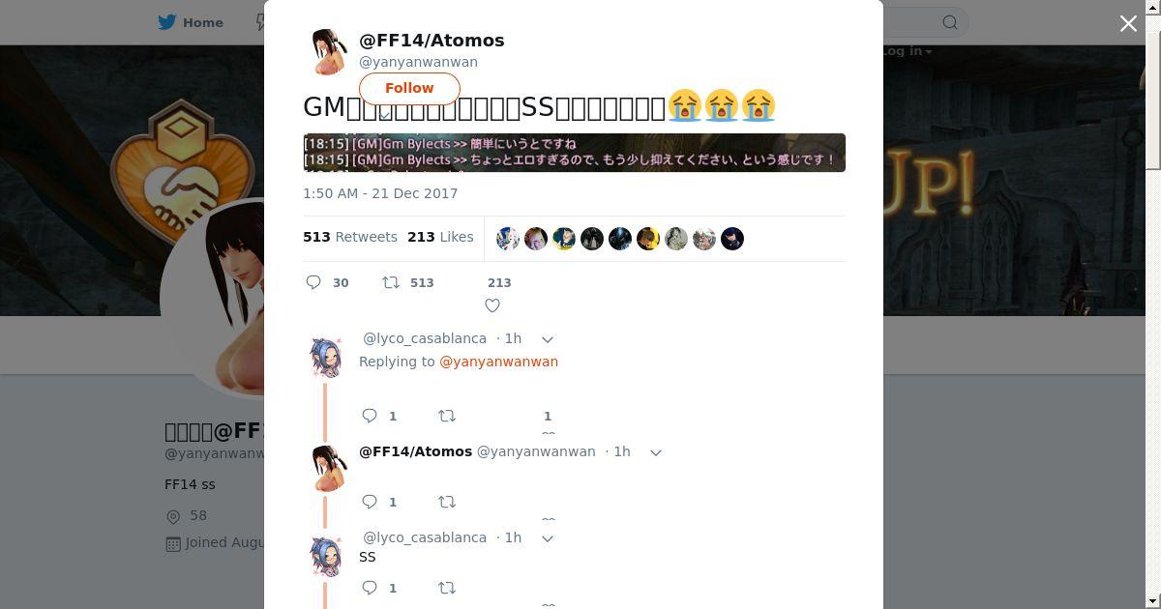The width and height of the screenshot is (1161, 609).
Task: Open the attached game chat screenshot image
Action: (575, 153)
